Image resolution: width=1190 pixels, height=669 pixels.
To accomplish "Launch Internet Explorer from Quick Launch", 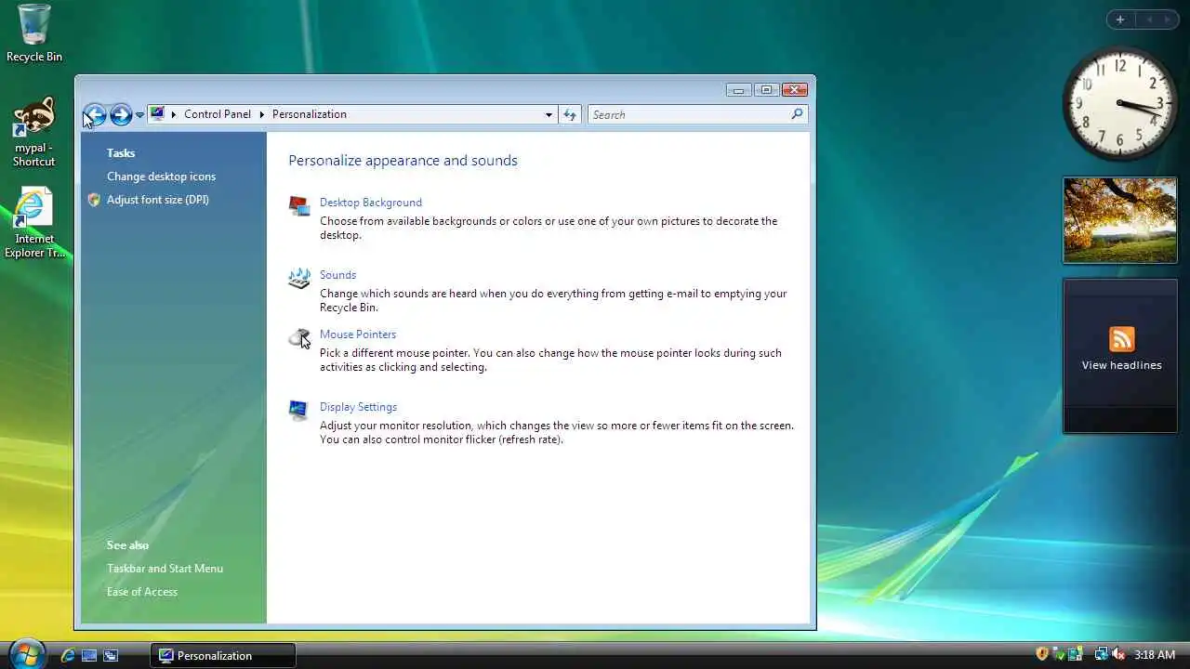I will (68, 655).
